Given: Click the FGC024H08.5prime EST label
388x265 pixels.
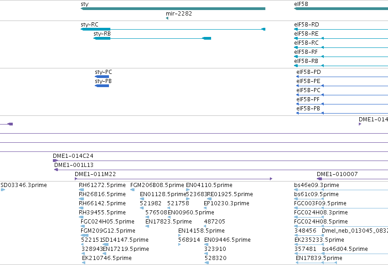Looking at the screenshot, I should click(321, 222).
